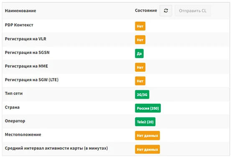Screen dimensions: 231x157
Task: Click the Нет данных badge for average activity interval
Action: pyautogui.click(x=147, y=149)
